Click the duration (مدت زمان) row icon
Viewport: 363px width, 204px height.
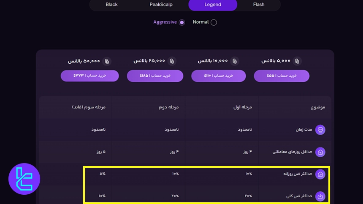tap(320, 129)
